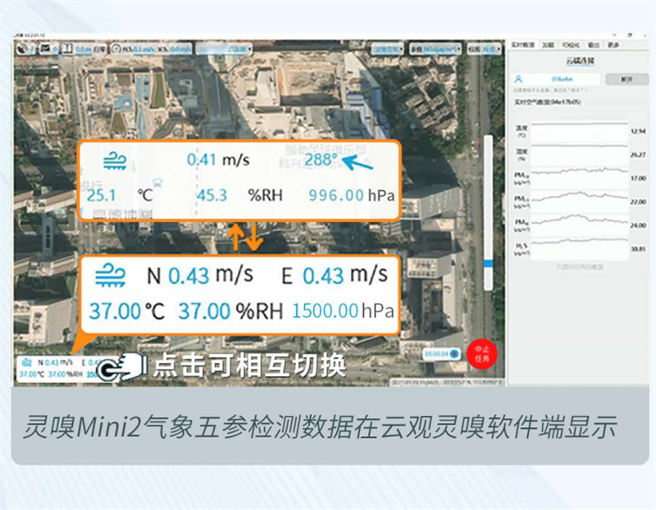Viewport: 656px width, 510px height.
Task: Switch to the 输出 tab
Action: point(594,45)
